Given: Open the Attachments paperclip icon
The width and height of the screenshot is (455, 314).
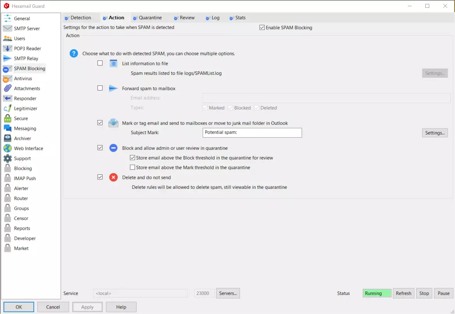Looking at the screenshot, I should 7,89.
